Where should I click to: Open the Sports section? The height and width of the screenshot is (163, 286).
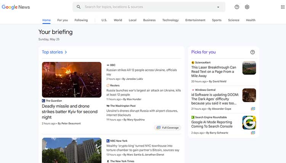point(217,20)
